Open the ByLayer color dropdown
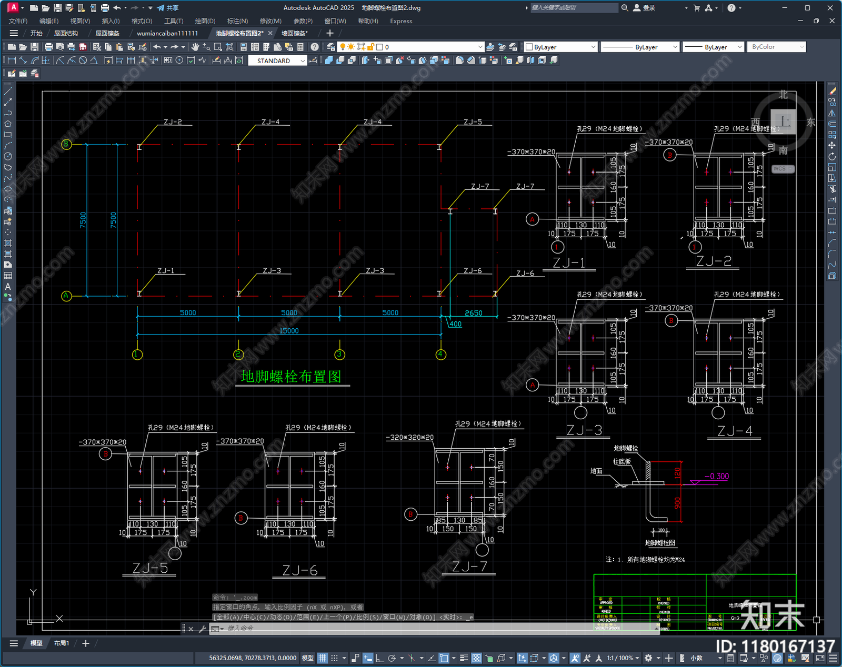 pos(561,47)
